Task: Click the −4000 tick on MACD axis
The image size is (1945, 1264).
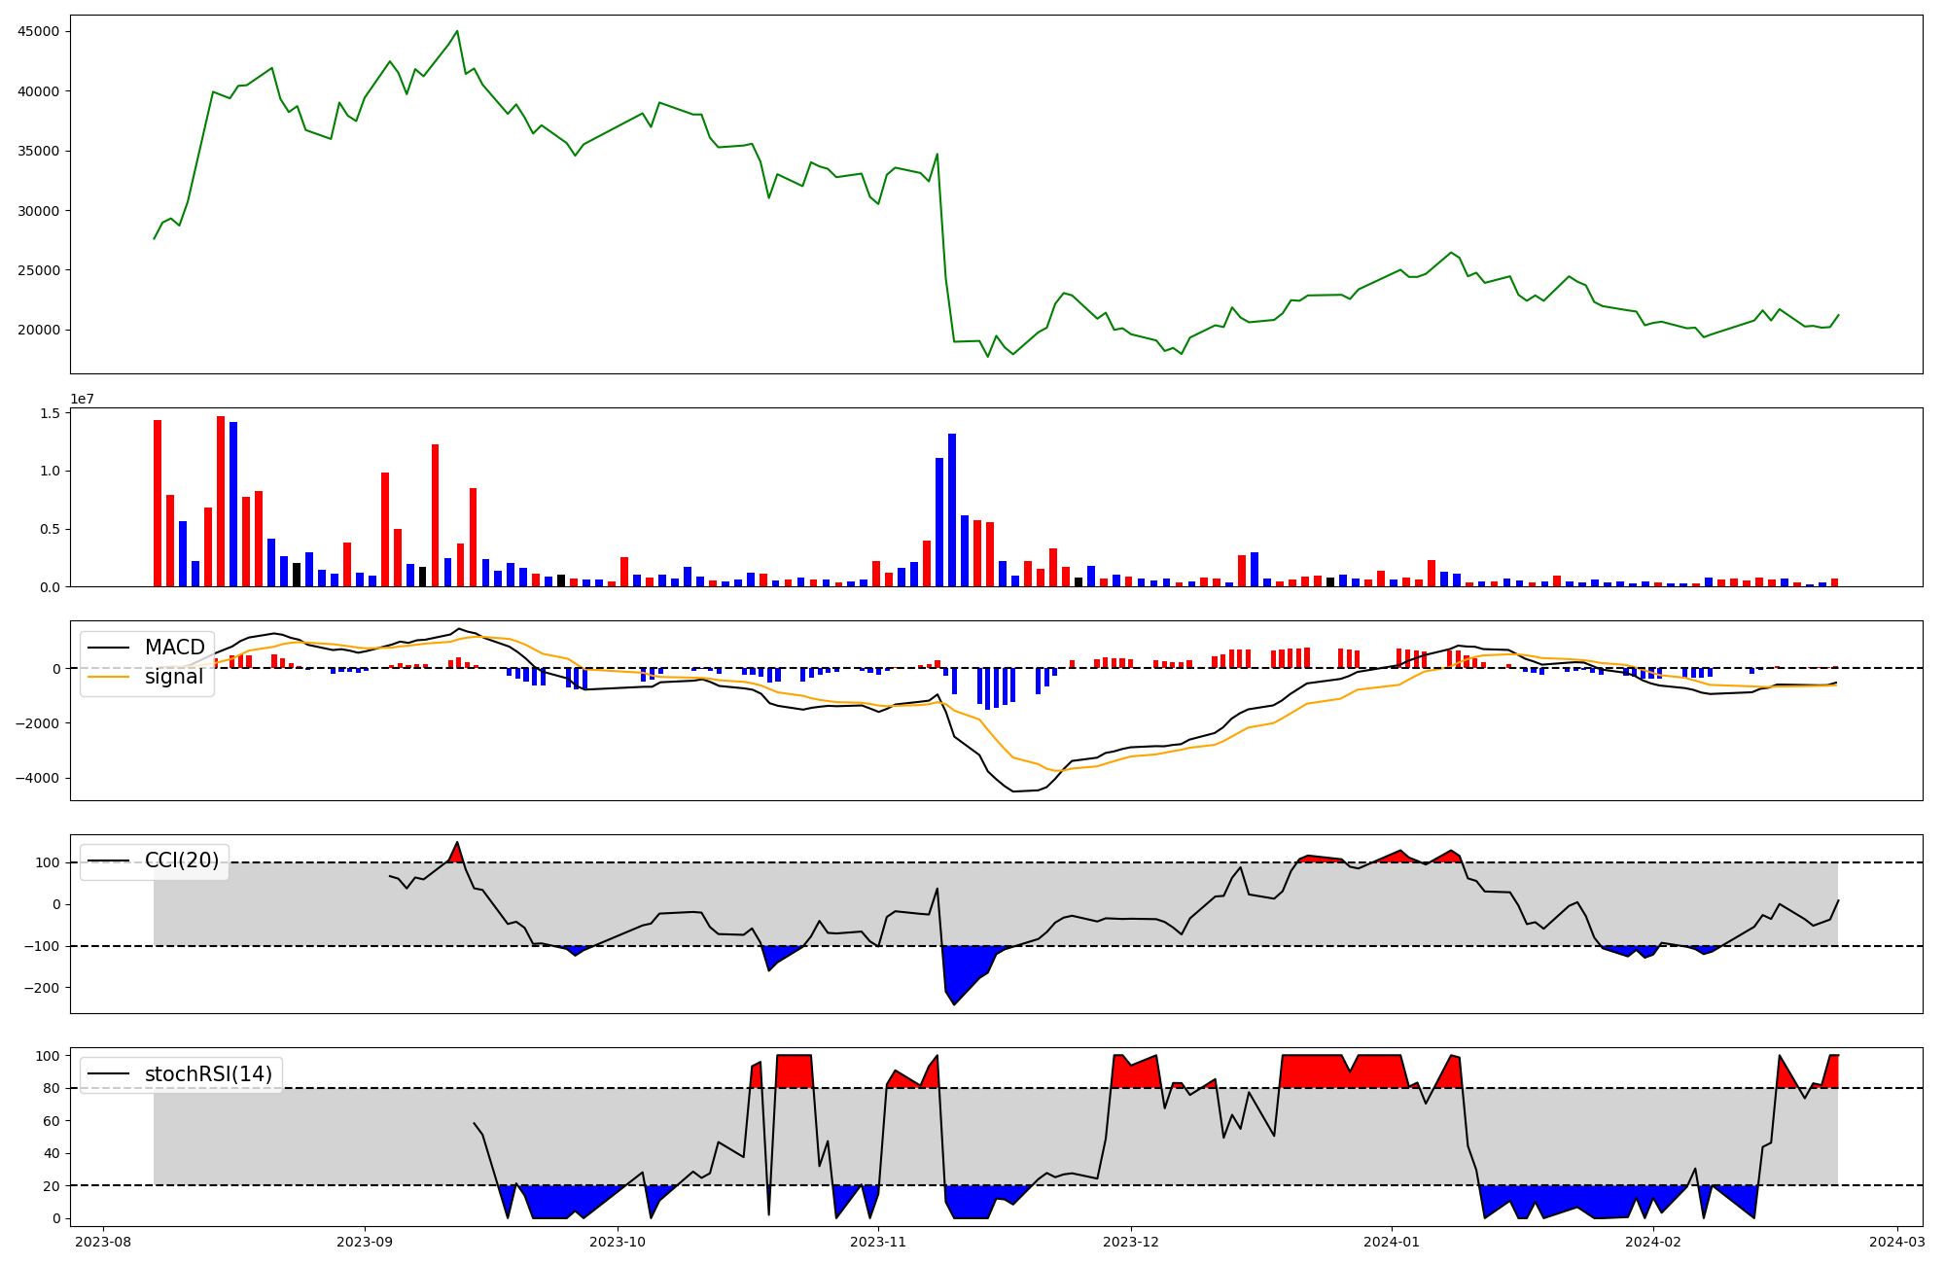Action: click(37, 778)
